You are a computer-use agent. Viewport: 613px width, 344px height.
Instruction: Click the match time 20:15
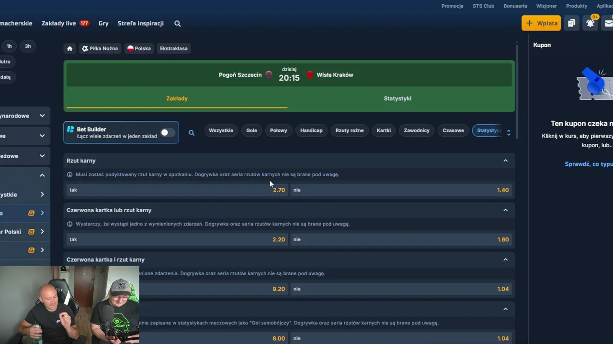point(289,78)
